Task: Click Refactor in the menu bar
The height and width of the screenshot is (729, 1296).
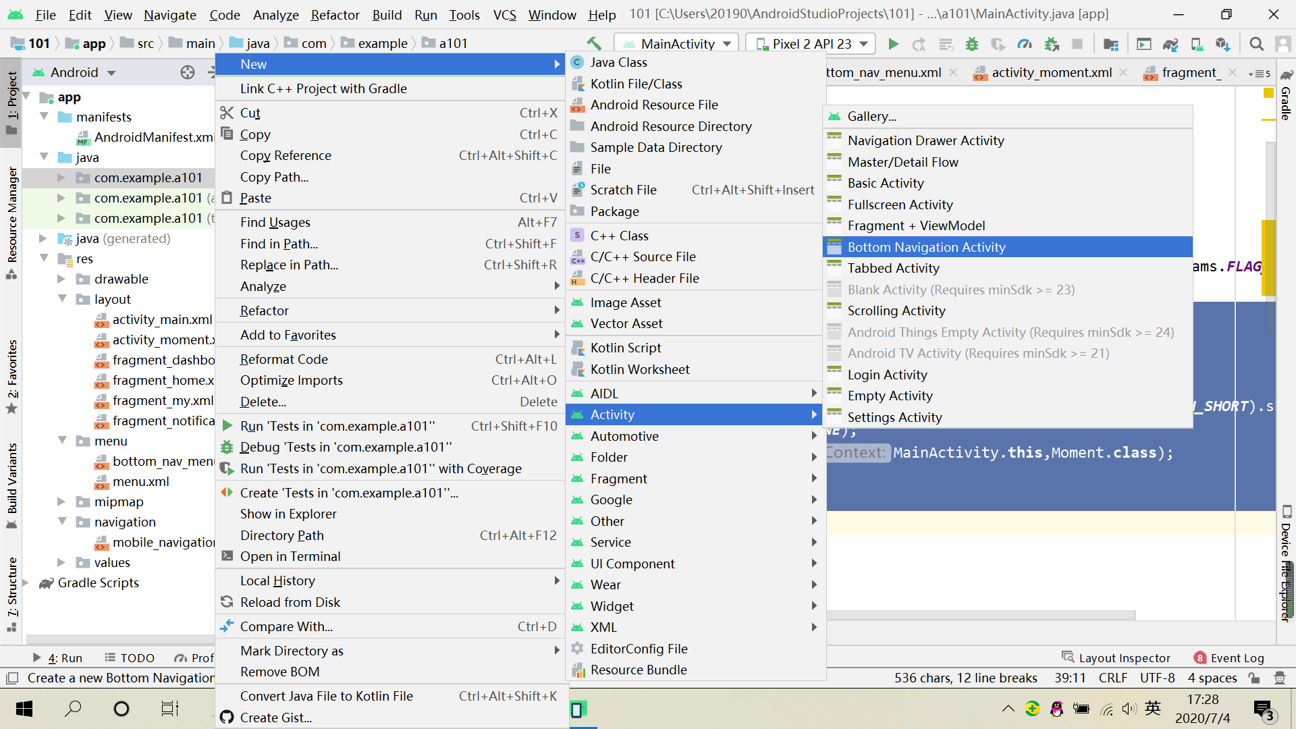Action: 335,14
